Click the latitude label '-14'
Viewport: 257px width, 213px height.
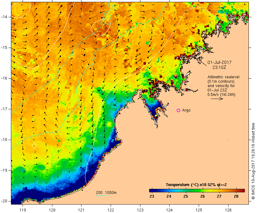tap(4, 17)
